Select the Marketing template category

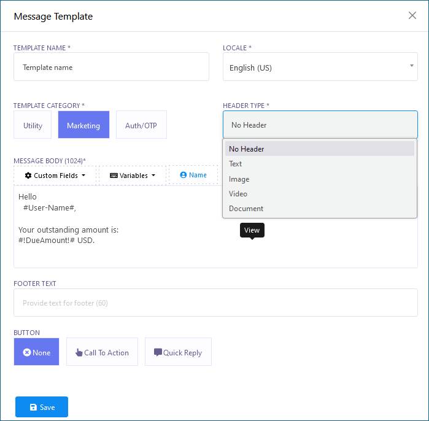click(x=83, y=125)
